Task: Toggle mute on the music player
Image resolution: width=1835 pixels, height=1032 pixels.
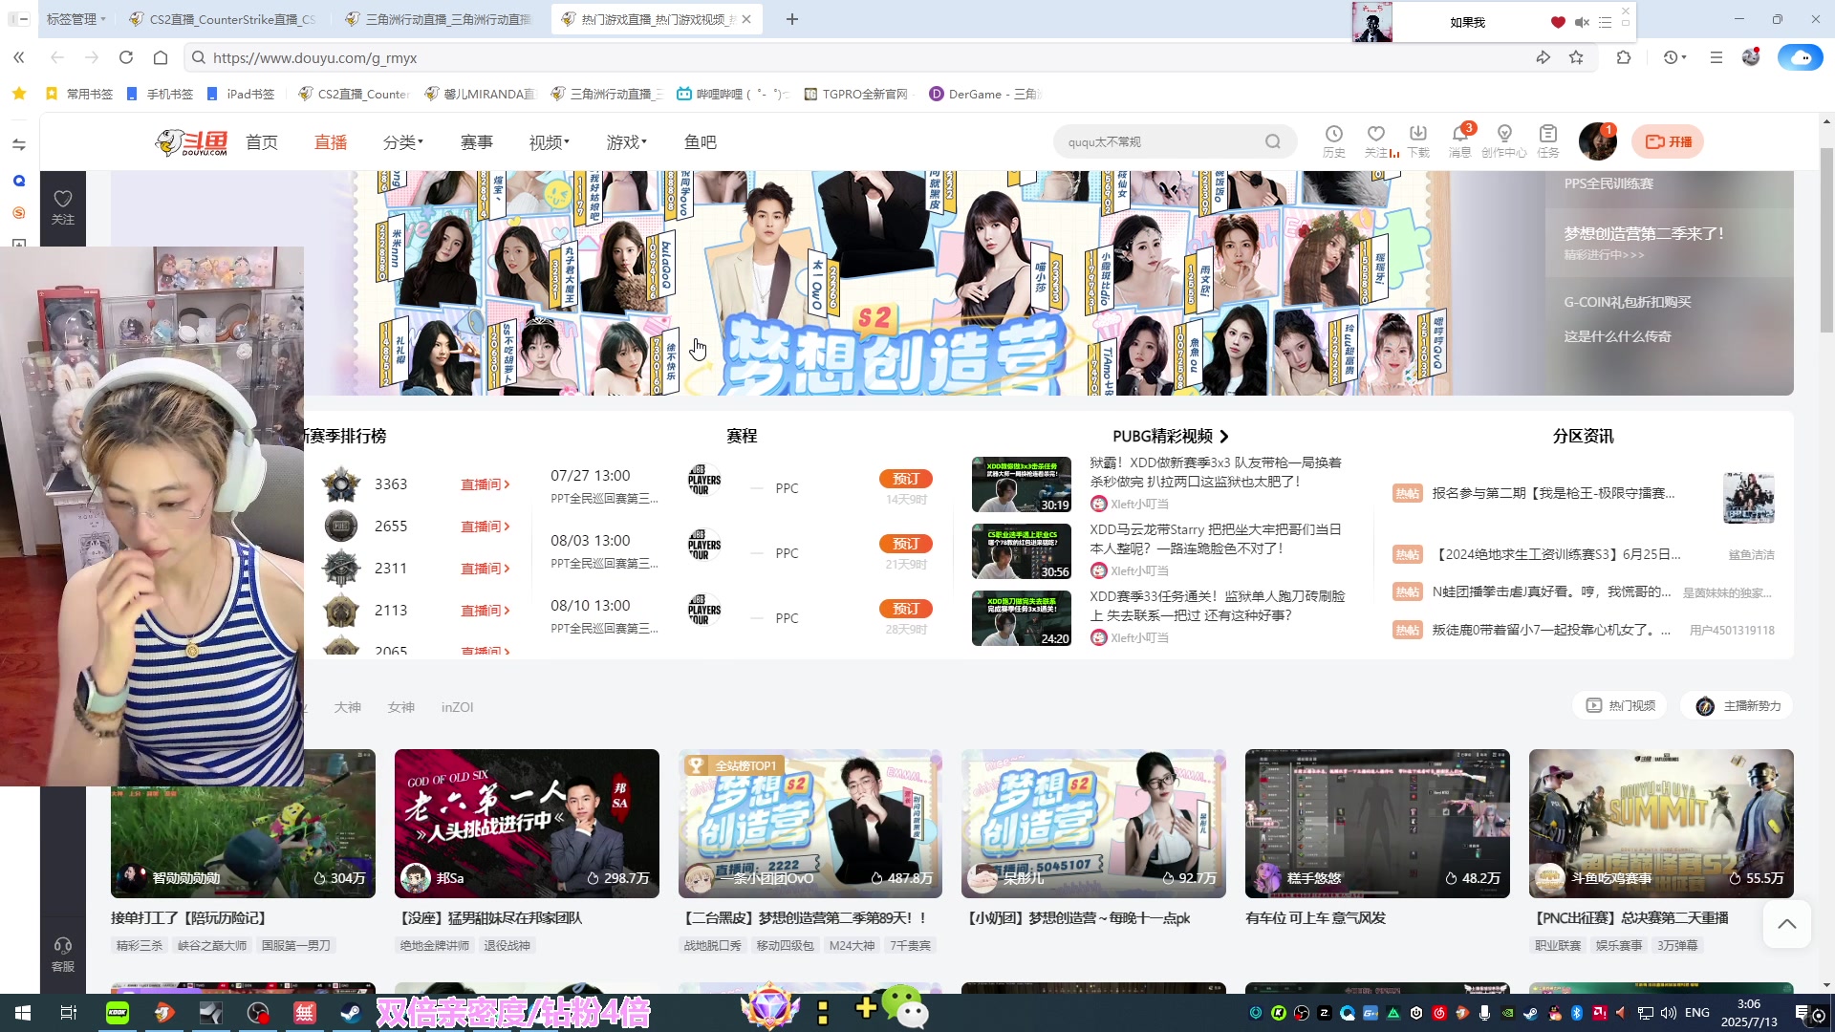Action: [1582, 22]
